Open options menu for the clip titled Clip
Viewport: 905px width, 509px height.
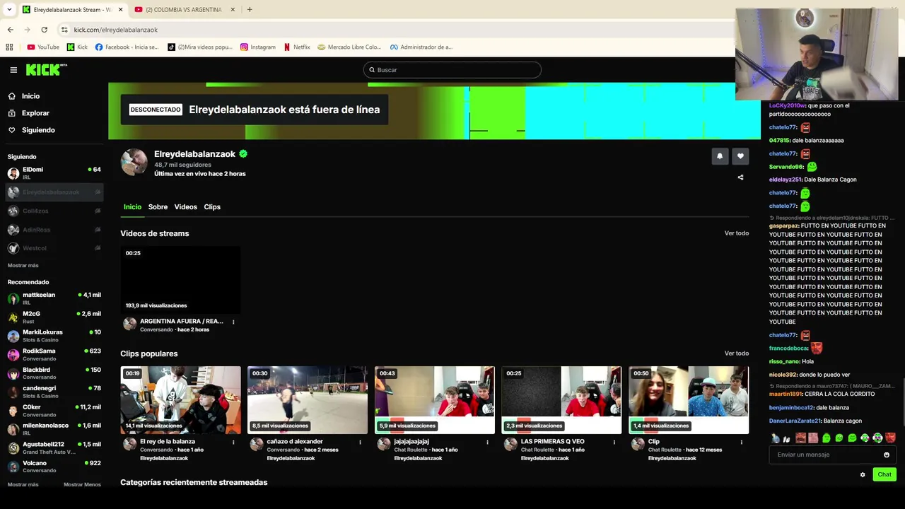pyautogui.click(x=741, y=443)
